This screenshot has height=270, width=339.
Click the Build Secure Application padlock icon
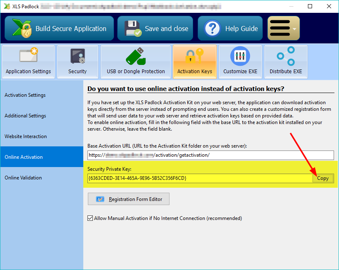[x=22, y=29]
